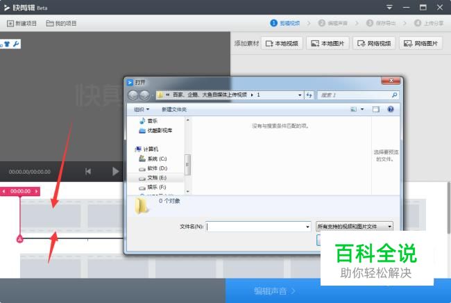Click folder 1 in the address path

[258, 95]
